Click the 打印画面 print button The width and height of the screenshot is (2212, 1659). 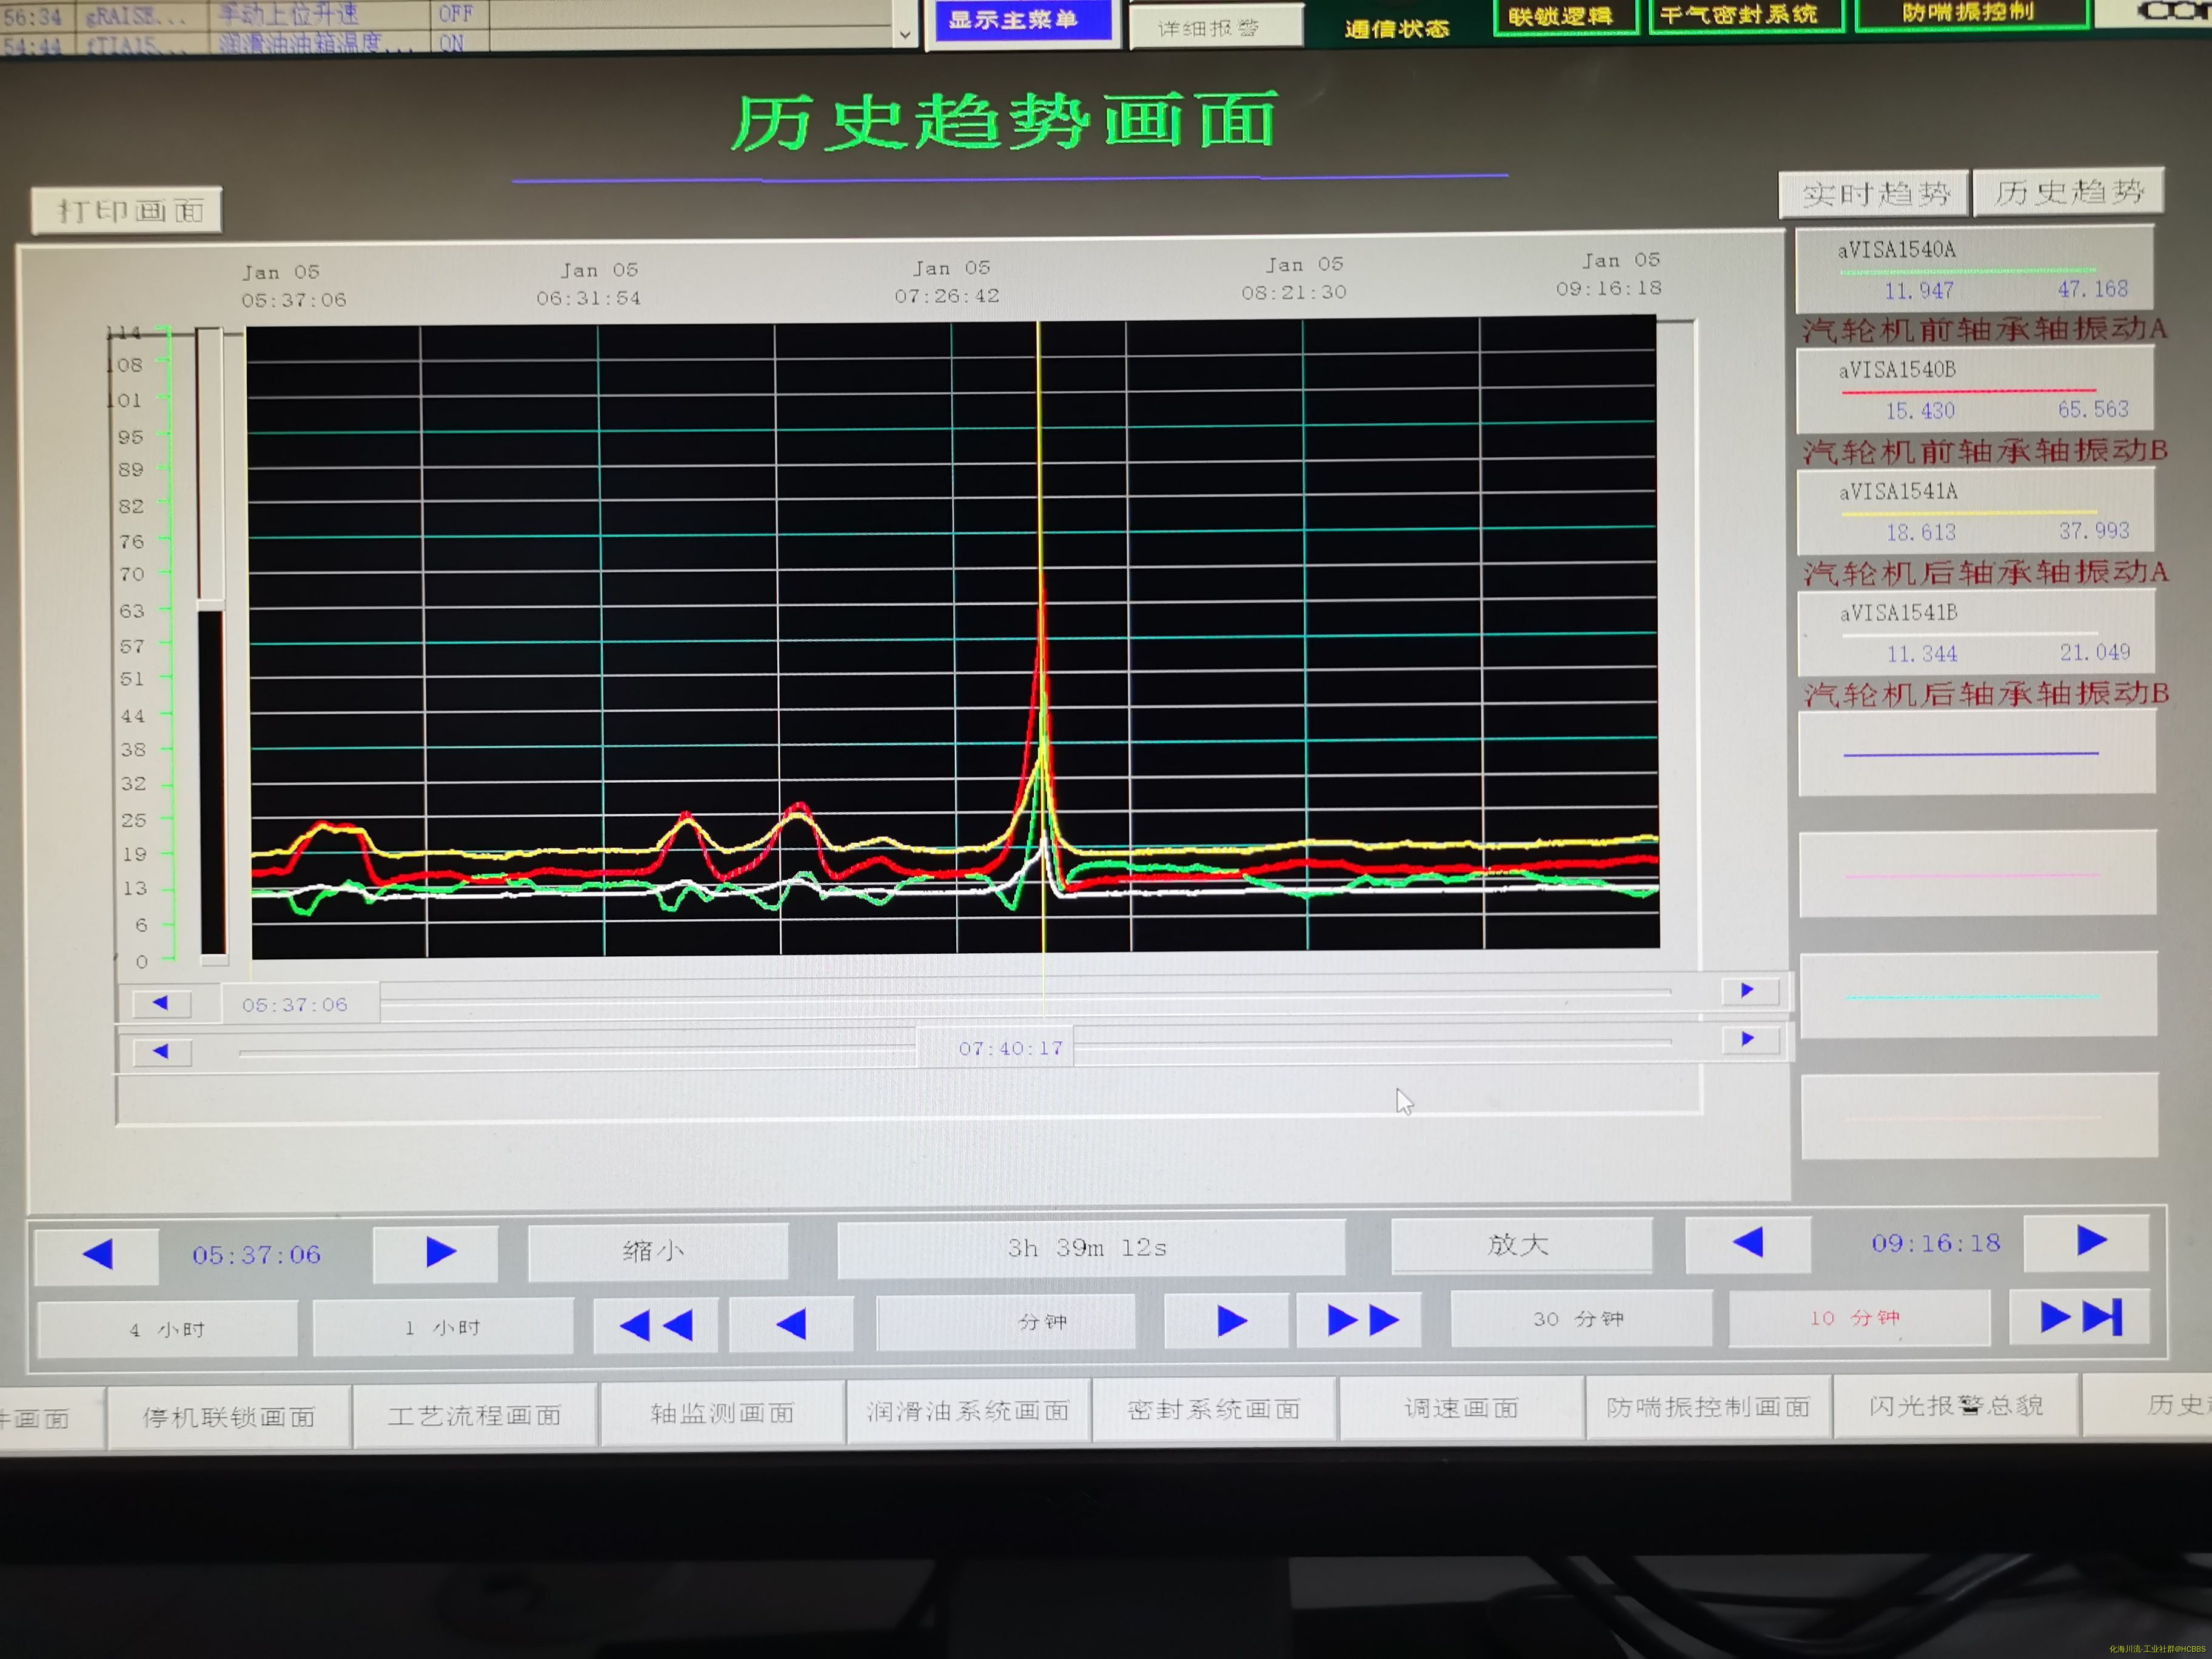click(x=127, y=211)
